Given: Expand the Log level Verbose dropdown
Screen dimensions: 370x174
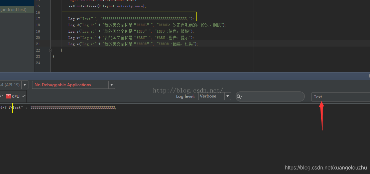Looking at the screenshot, I should click(215, 96).
